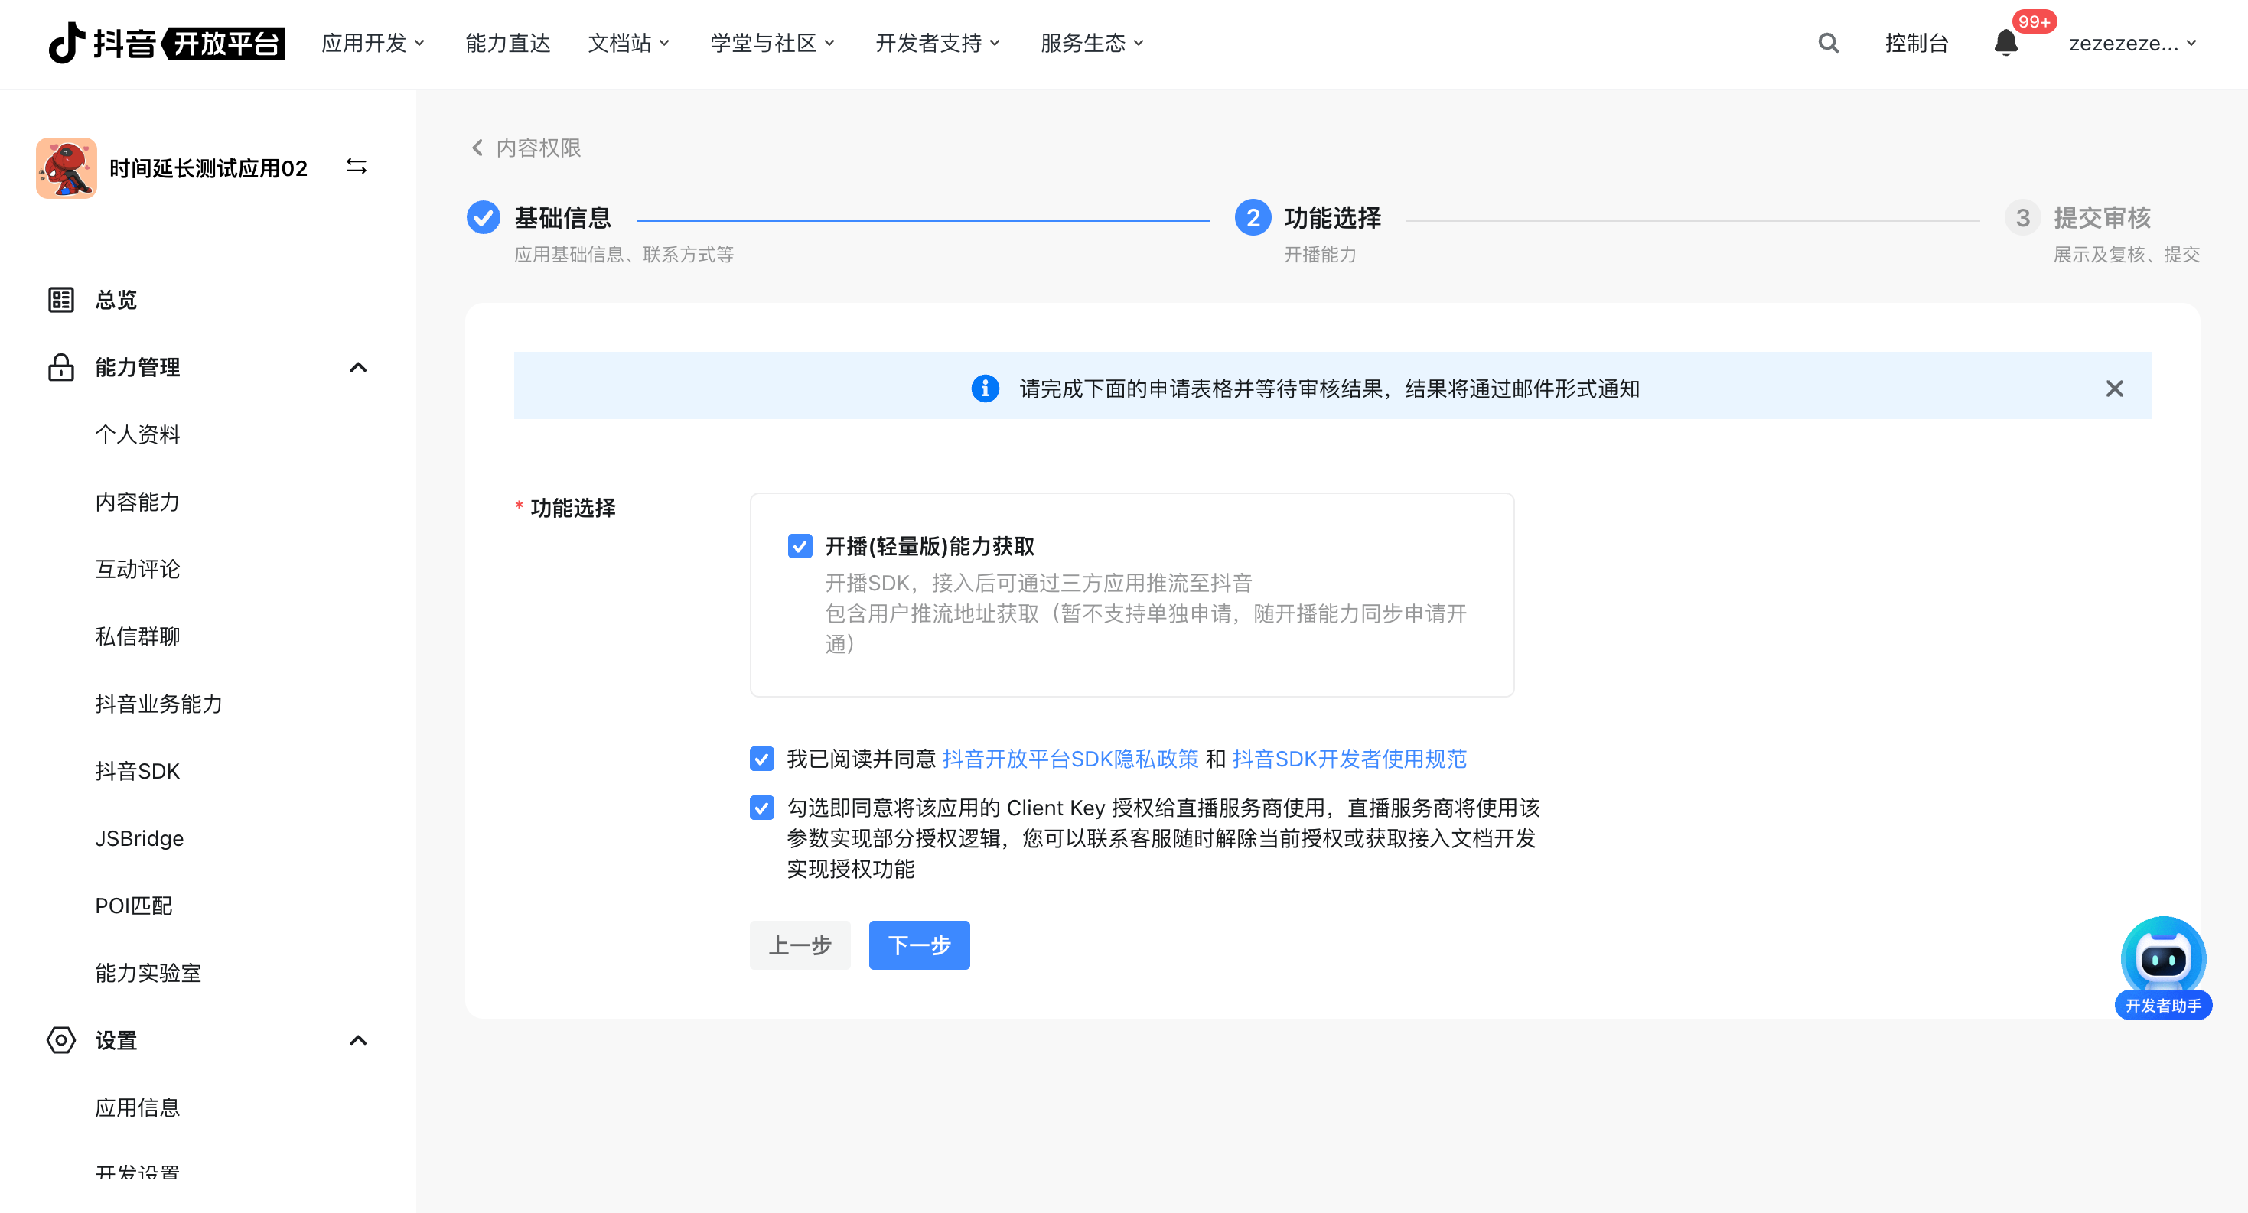Click the Douyin open platform logo
Image resolution: width=2248 pixels, height=1213 pixels.
point(166,43)
